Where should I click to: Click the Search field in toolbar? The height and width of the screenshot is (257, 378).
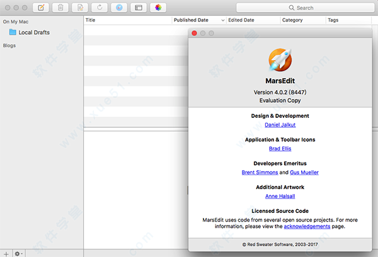(305, 8)
